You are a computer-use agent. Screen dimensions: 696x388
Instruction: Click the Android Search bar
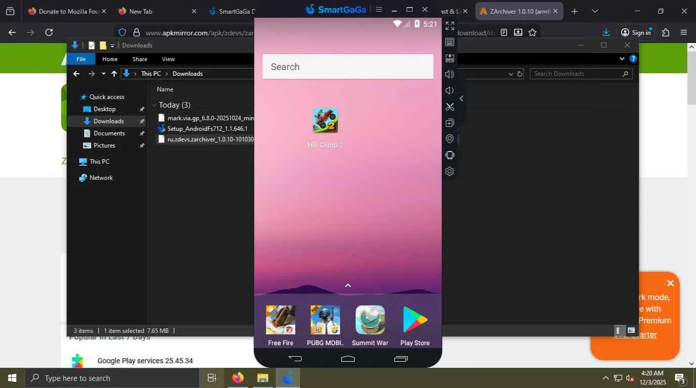pos(348,67)
